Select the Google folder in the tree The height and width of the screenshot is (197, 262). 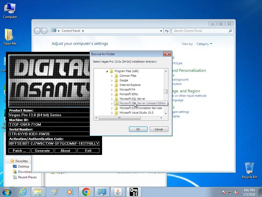tap(124, 80)
